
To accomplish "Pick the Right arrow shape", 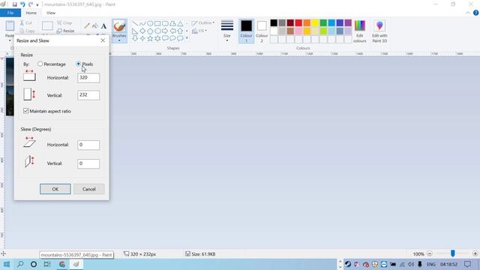I will (165, 31).
